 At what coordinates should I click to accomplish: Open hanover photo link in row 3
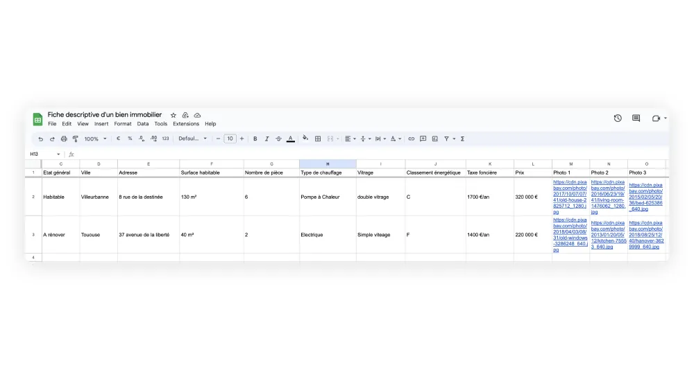[646, 235]
